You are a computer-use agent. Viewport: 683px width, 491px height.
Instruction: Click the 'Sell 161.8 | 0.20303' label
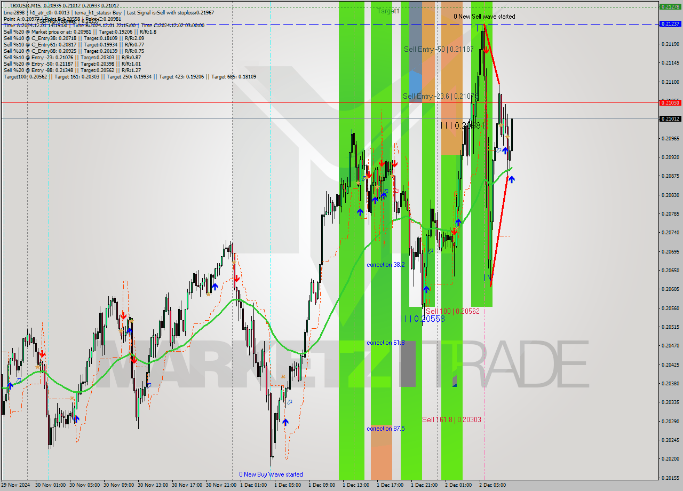point(452,419)
